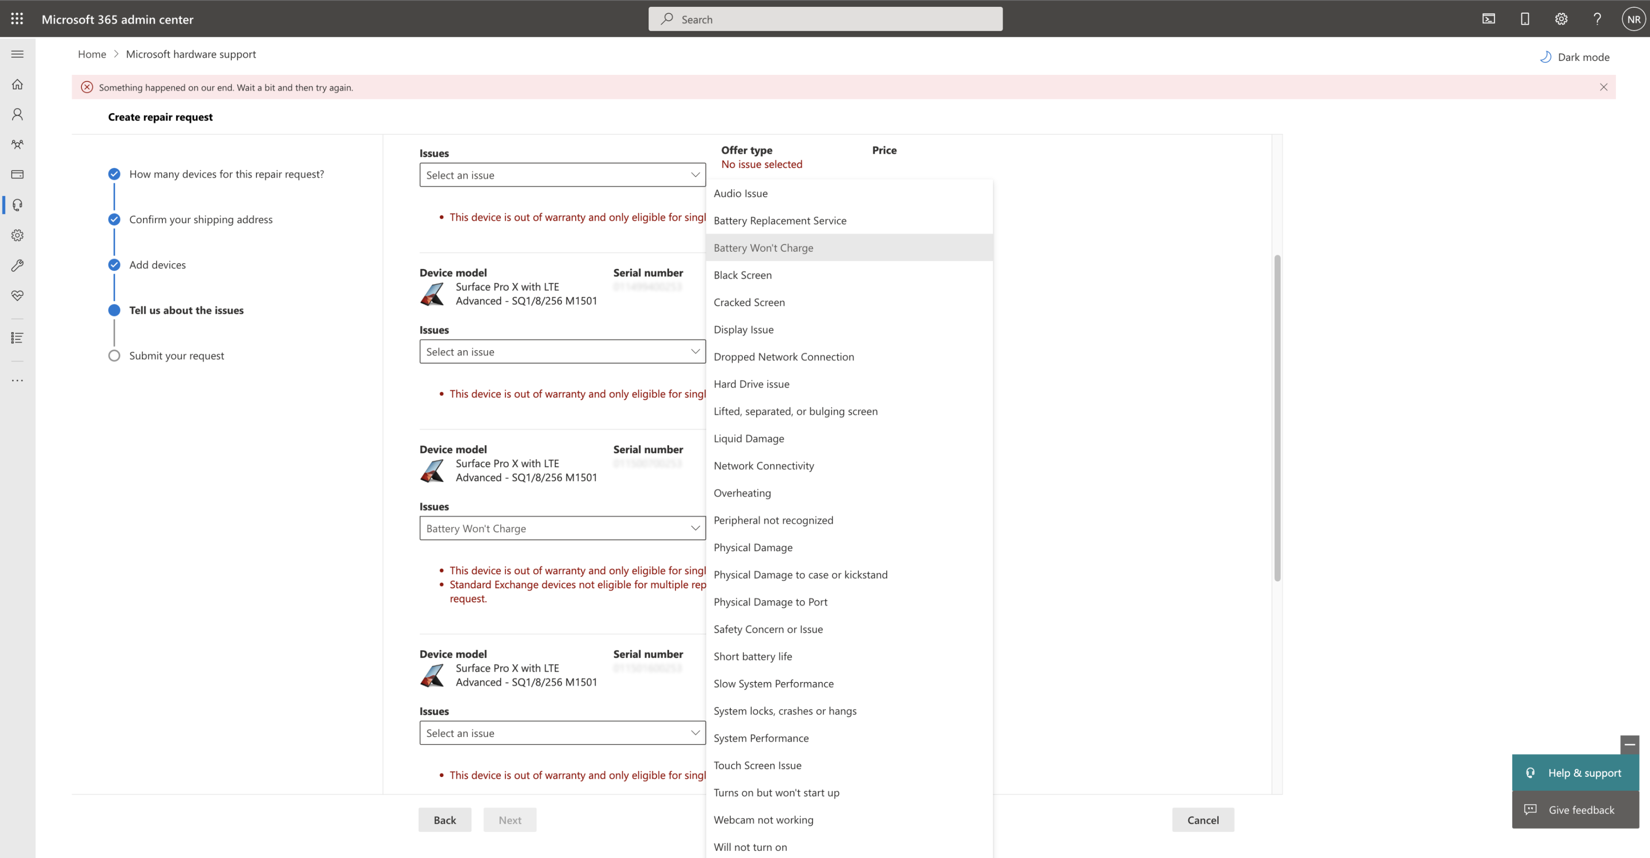Choose 'Physical Damage to Port' option
Viewport: 1650px width, 858px height.
click(x=849, y=602)
